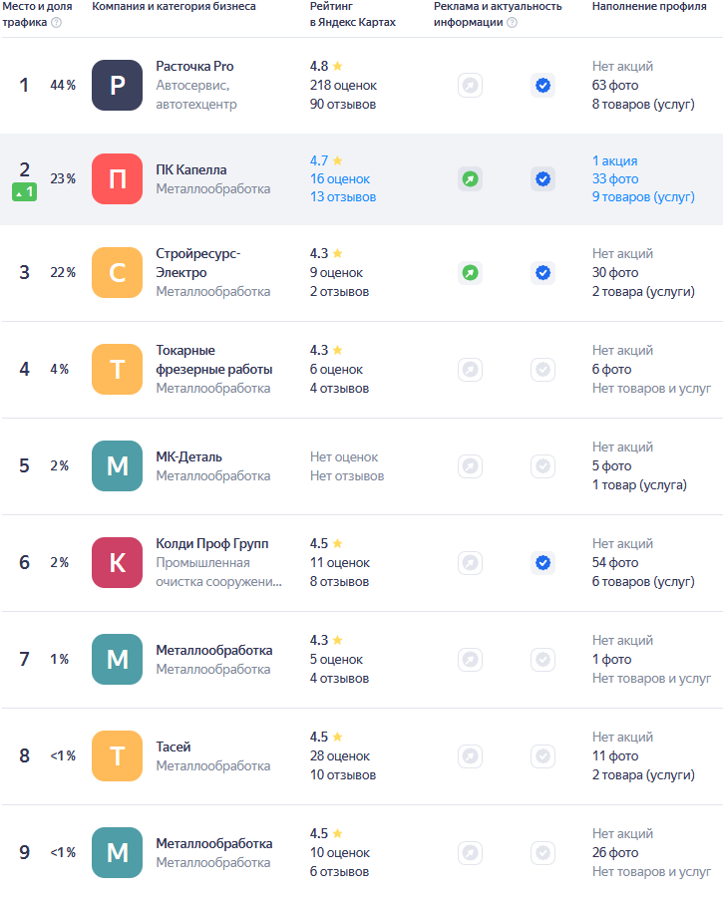The image size is (723, 897).
Task: Click the Наполнение профиля column header
Action: 649,6
